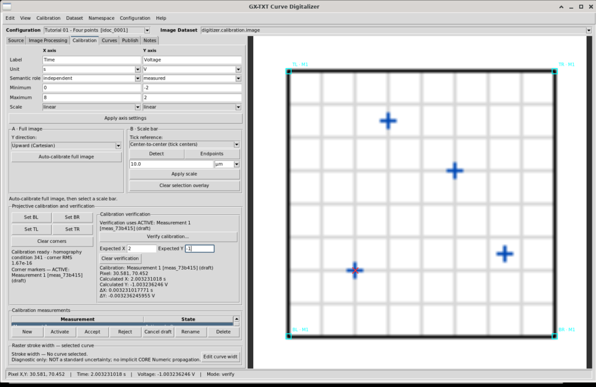The image size is (596, 387).
Task: Open the Edit menu
Action: pos(10,18)
